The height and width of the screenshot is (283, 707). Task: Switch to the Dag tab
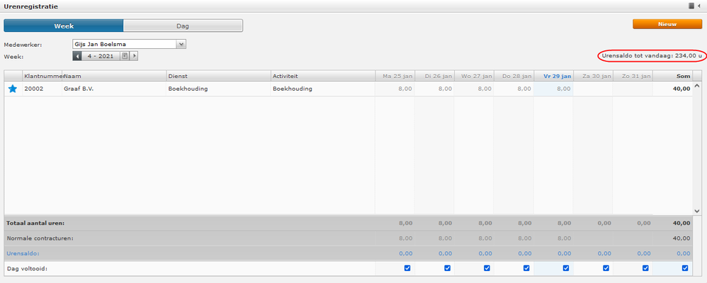[183, 26]
